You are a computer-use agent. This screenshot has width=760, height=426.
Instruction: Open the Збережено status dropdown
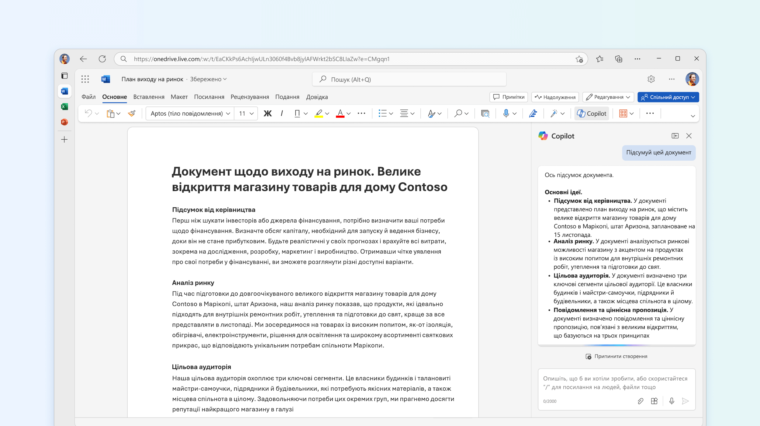(209, 79)
